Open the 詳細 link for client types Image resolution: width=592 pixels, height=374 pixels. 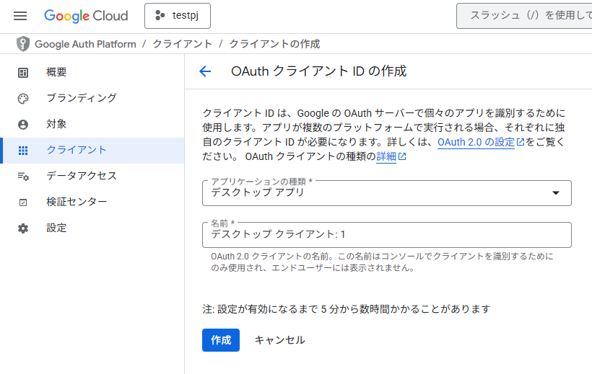(386, 156)
